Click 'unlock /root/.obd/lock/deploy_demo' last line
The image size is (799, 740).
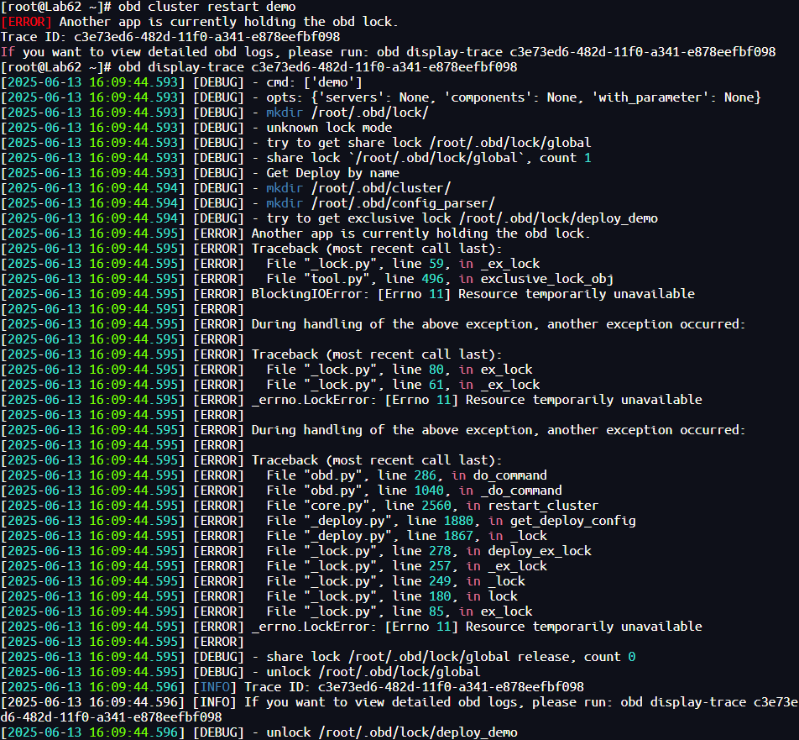[x=391, y=732]
